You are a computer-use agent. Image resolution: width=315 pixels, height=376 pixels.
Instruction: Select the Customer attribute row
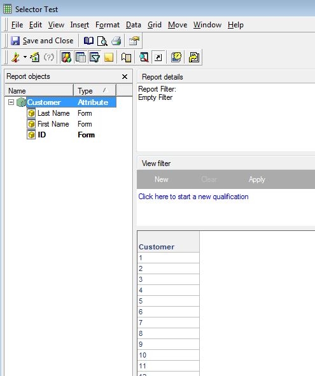71,102
